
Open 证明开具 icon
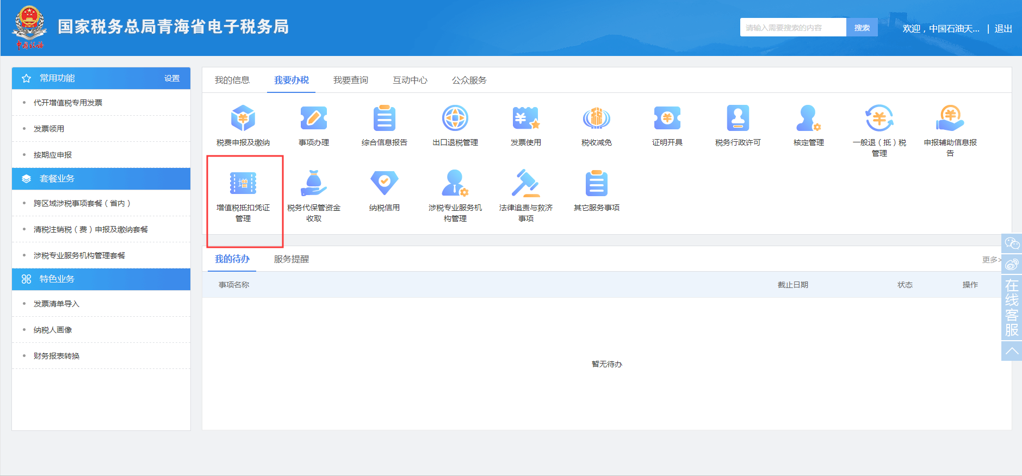[x=667, y=118]
